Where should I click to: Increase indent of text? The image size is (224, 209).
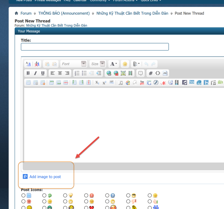pos(99,73)
